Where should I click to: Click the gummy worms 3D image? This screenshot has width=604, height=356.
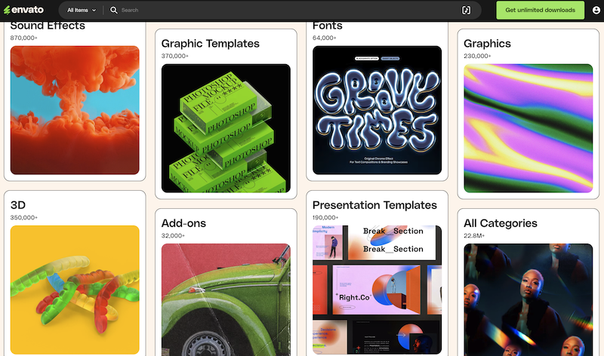tap(75, 290)
